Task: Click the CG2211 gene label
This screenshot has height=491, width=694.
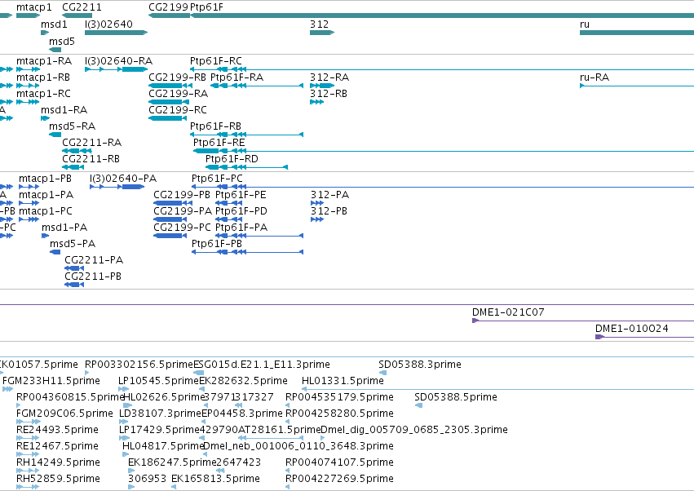Action: (82, 7)
